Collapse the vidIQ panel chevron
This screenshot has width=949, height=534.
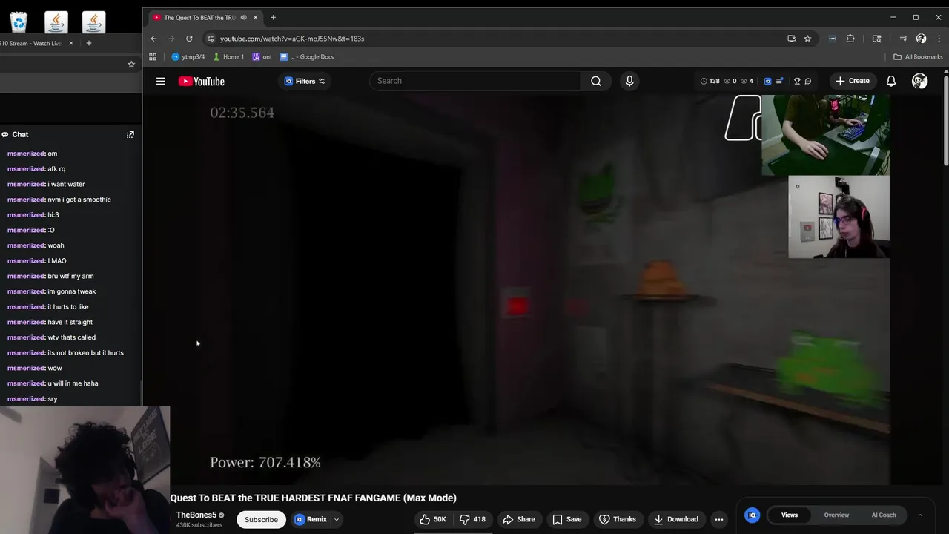(920, 515)
